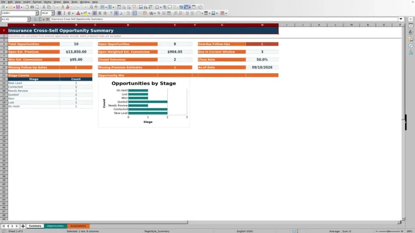Viewport: 415px width, 233px height.
Task: Open the Data menu
Action: click(x=66, y=2)
